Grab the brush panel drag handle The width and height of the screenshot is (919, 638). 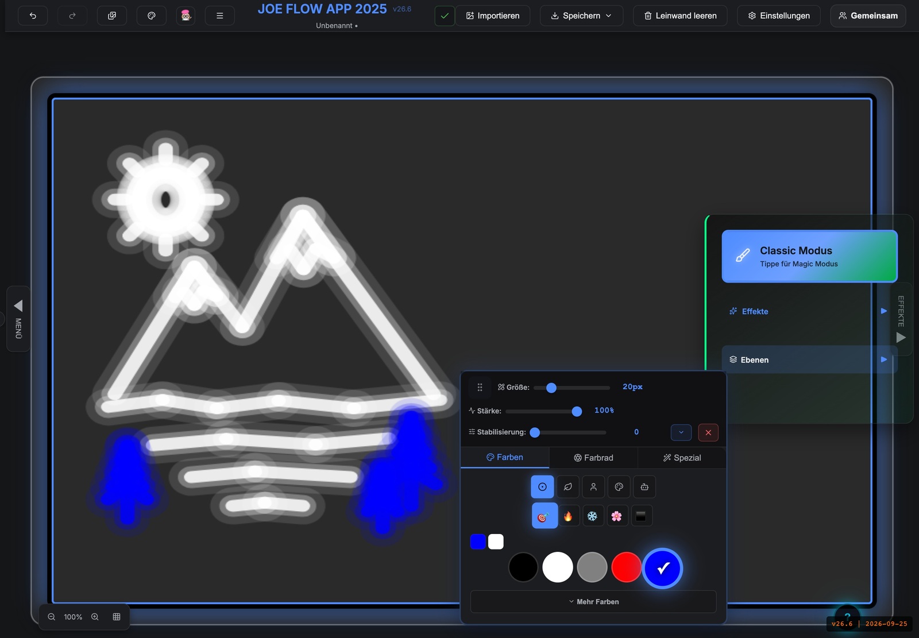480,388
